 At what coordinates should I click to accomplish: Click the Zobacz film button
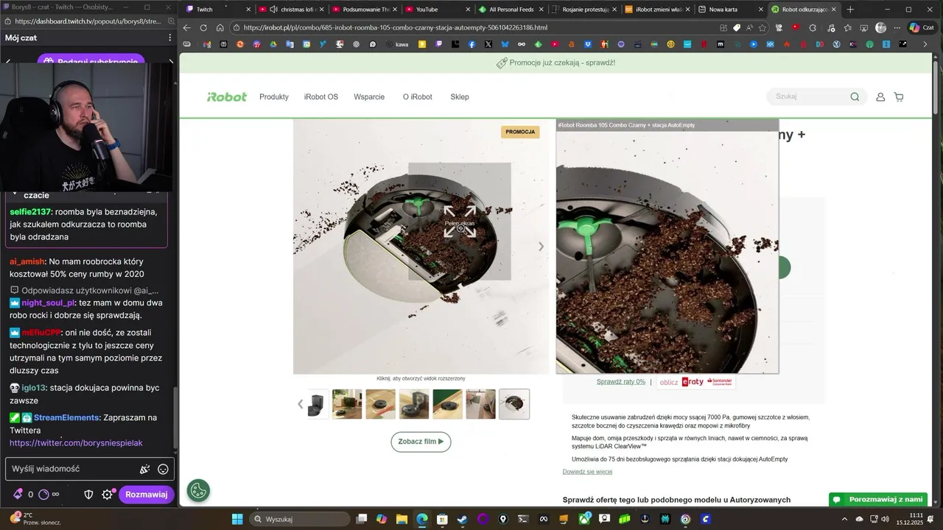click(421, 442)
